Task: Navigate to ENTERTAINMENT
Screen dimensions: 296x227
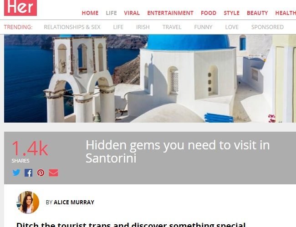Action: pos(170,13)
